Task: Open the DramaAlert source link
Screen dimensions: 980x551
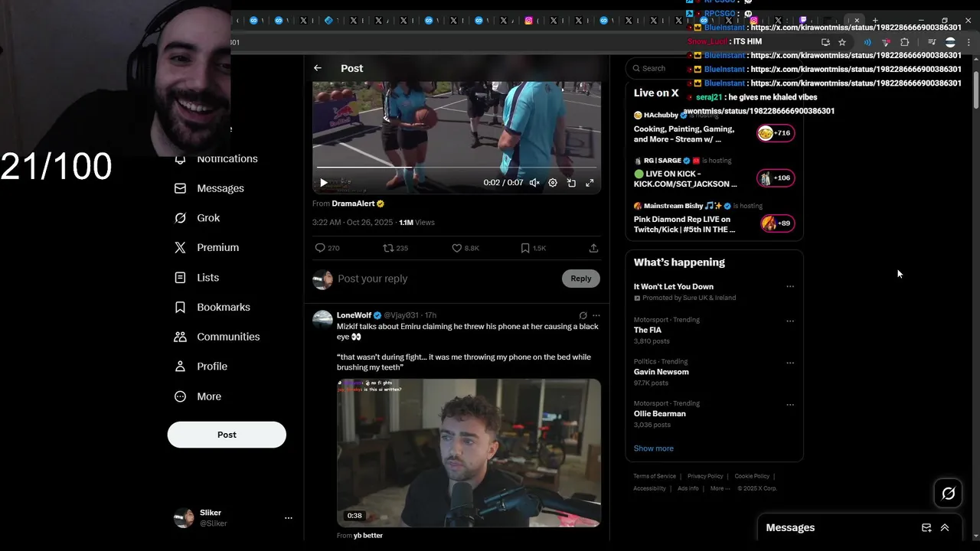Action: coord(358,204)
